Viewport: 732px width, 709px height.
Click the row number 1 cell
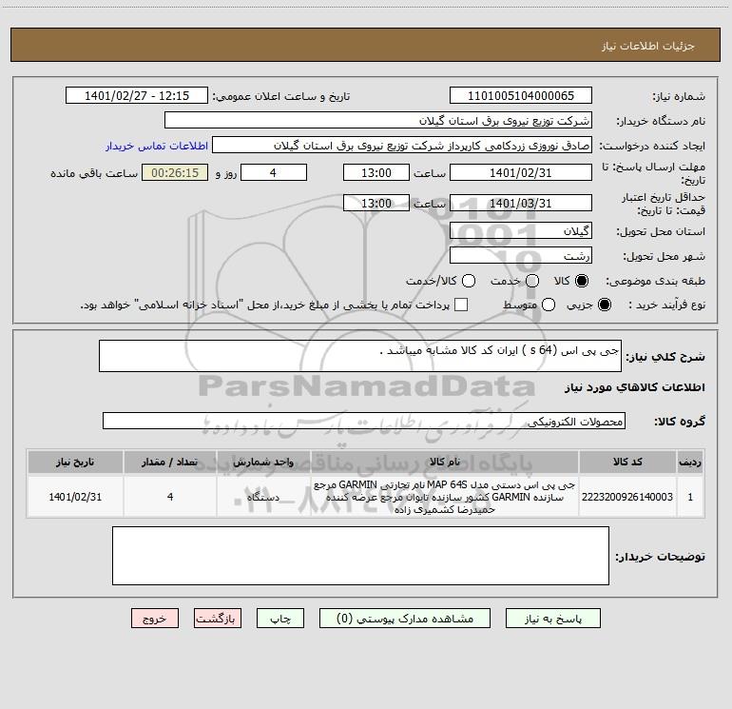point(690,497)
